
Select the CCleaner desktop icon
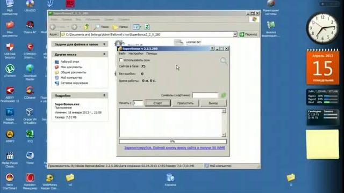point(30,93)
